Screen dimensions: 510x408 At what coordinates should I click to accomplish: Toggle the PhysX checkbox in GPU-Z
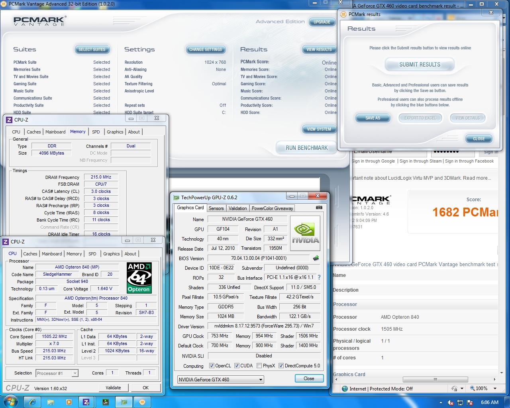(x=259, y=366)
